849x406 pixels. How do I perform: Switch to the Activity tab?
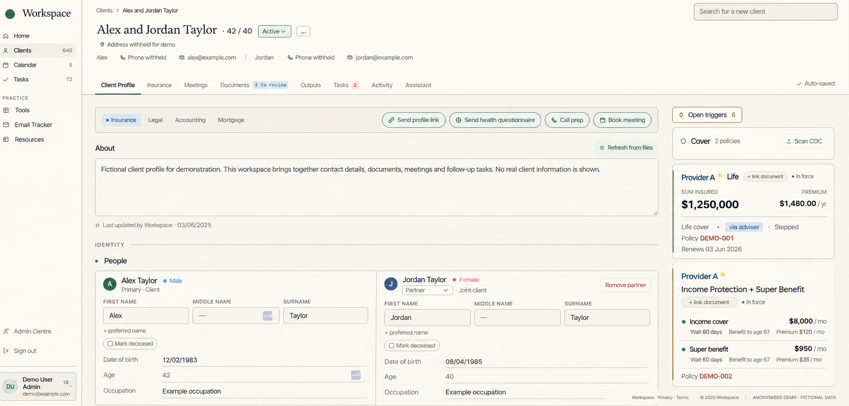coord(382,85)
